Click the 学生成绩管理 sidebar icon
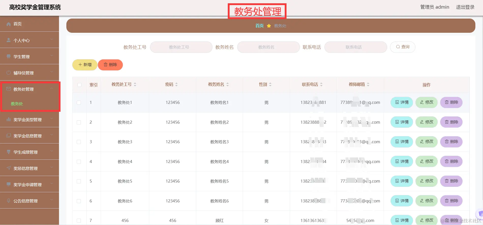The image size is (483, 225). (x=9, y=152)
